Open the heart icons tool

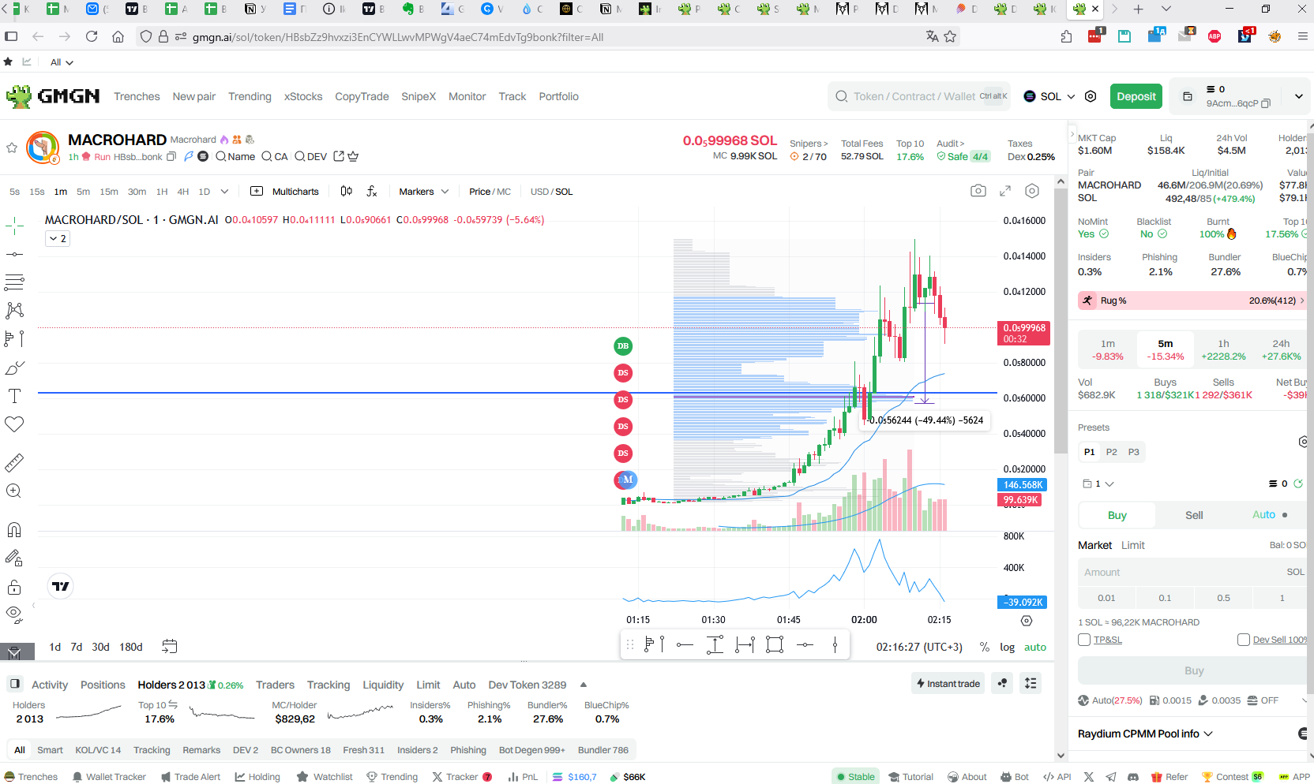click(x=14, y=424)
